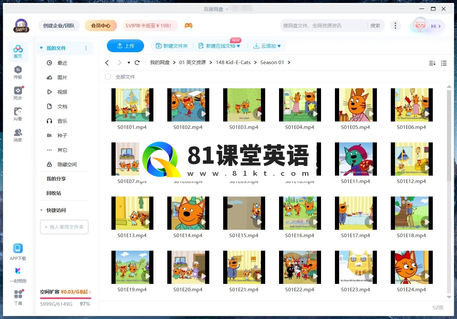Image resolution: width=457 pixels, height=319 pixels.
Task: Click the file list vertical scrollbar
Action: point(449,135)
